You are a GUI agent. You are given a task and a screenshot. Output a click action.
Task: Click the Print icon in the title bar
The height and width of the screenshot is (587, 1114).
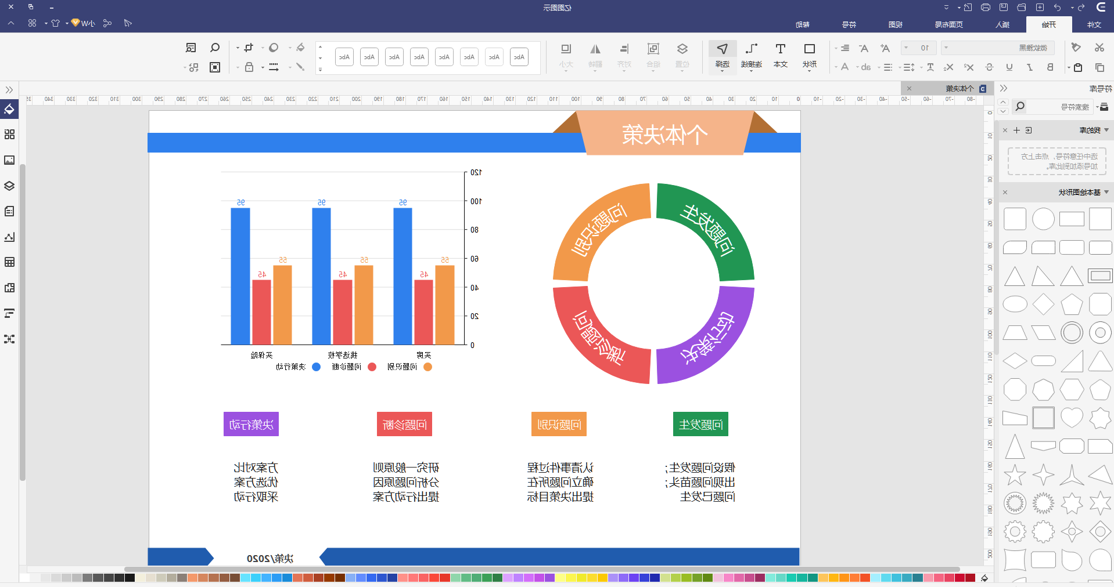pos(986,8)
